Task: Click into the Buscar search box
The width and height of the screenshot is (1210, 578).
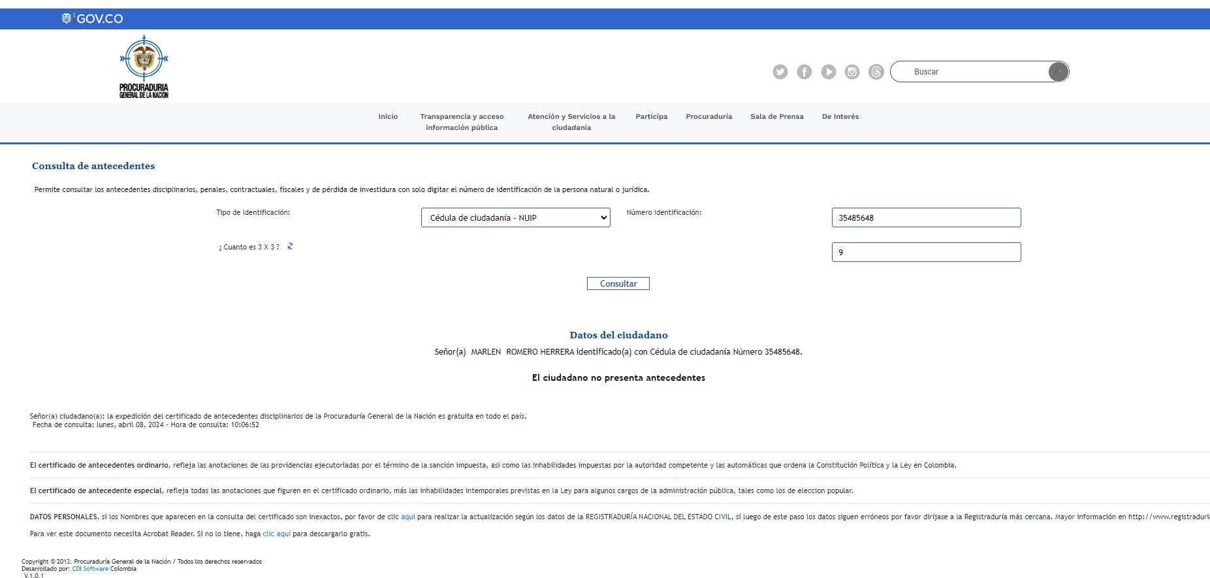Action: [x=973, y=72]
